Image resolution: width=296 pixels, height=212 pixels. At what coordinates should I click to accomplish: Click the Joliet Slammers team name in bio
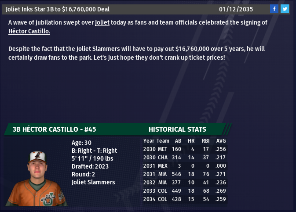coord(93,182)
